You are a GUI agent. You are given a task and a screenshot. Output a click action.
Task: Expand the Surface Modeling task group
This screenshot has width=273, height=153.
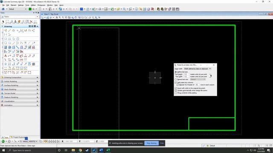20,85
